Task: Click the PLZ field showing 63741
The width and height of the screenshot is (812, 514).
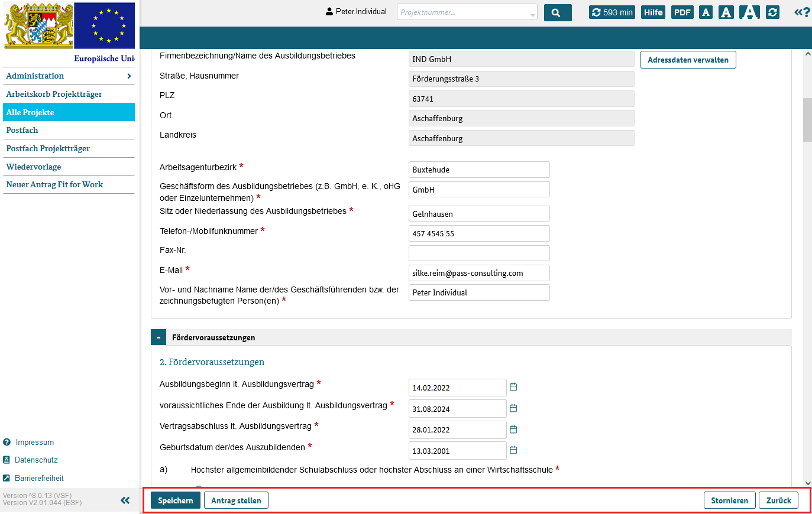Action: [x=521, y=99]
